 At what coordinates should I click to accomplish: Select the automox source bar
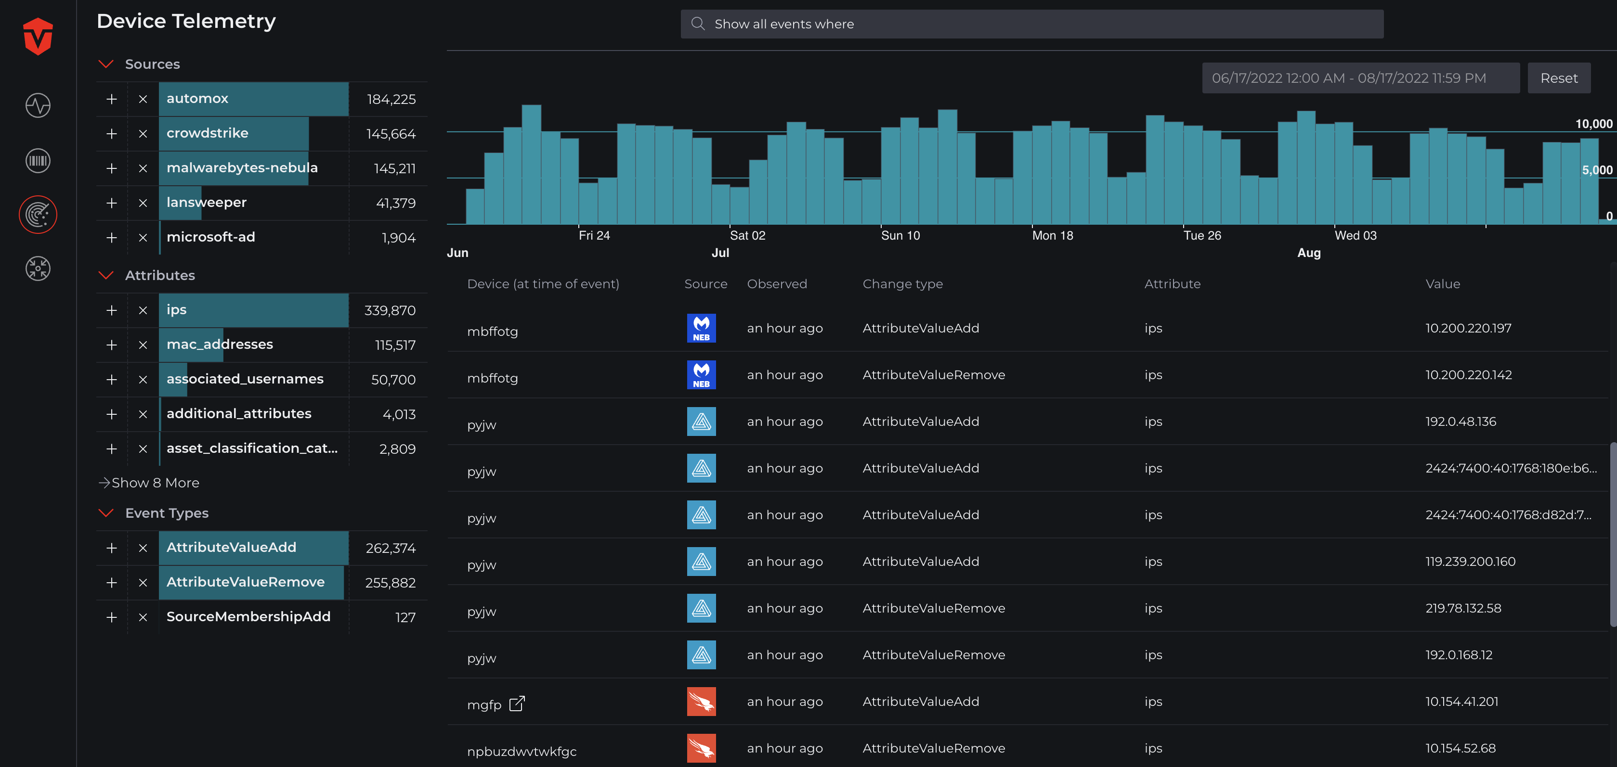coord(254,99)
